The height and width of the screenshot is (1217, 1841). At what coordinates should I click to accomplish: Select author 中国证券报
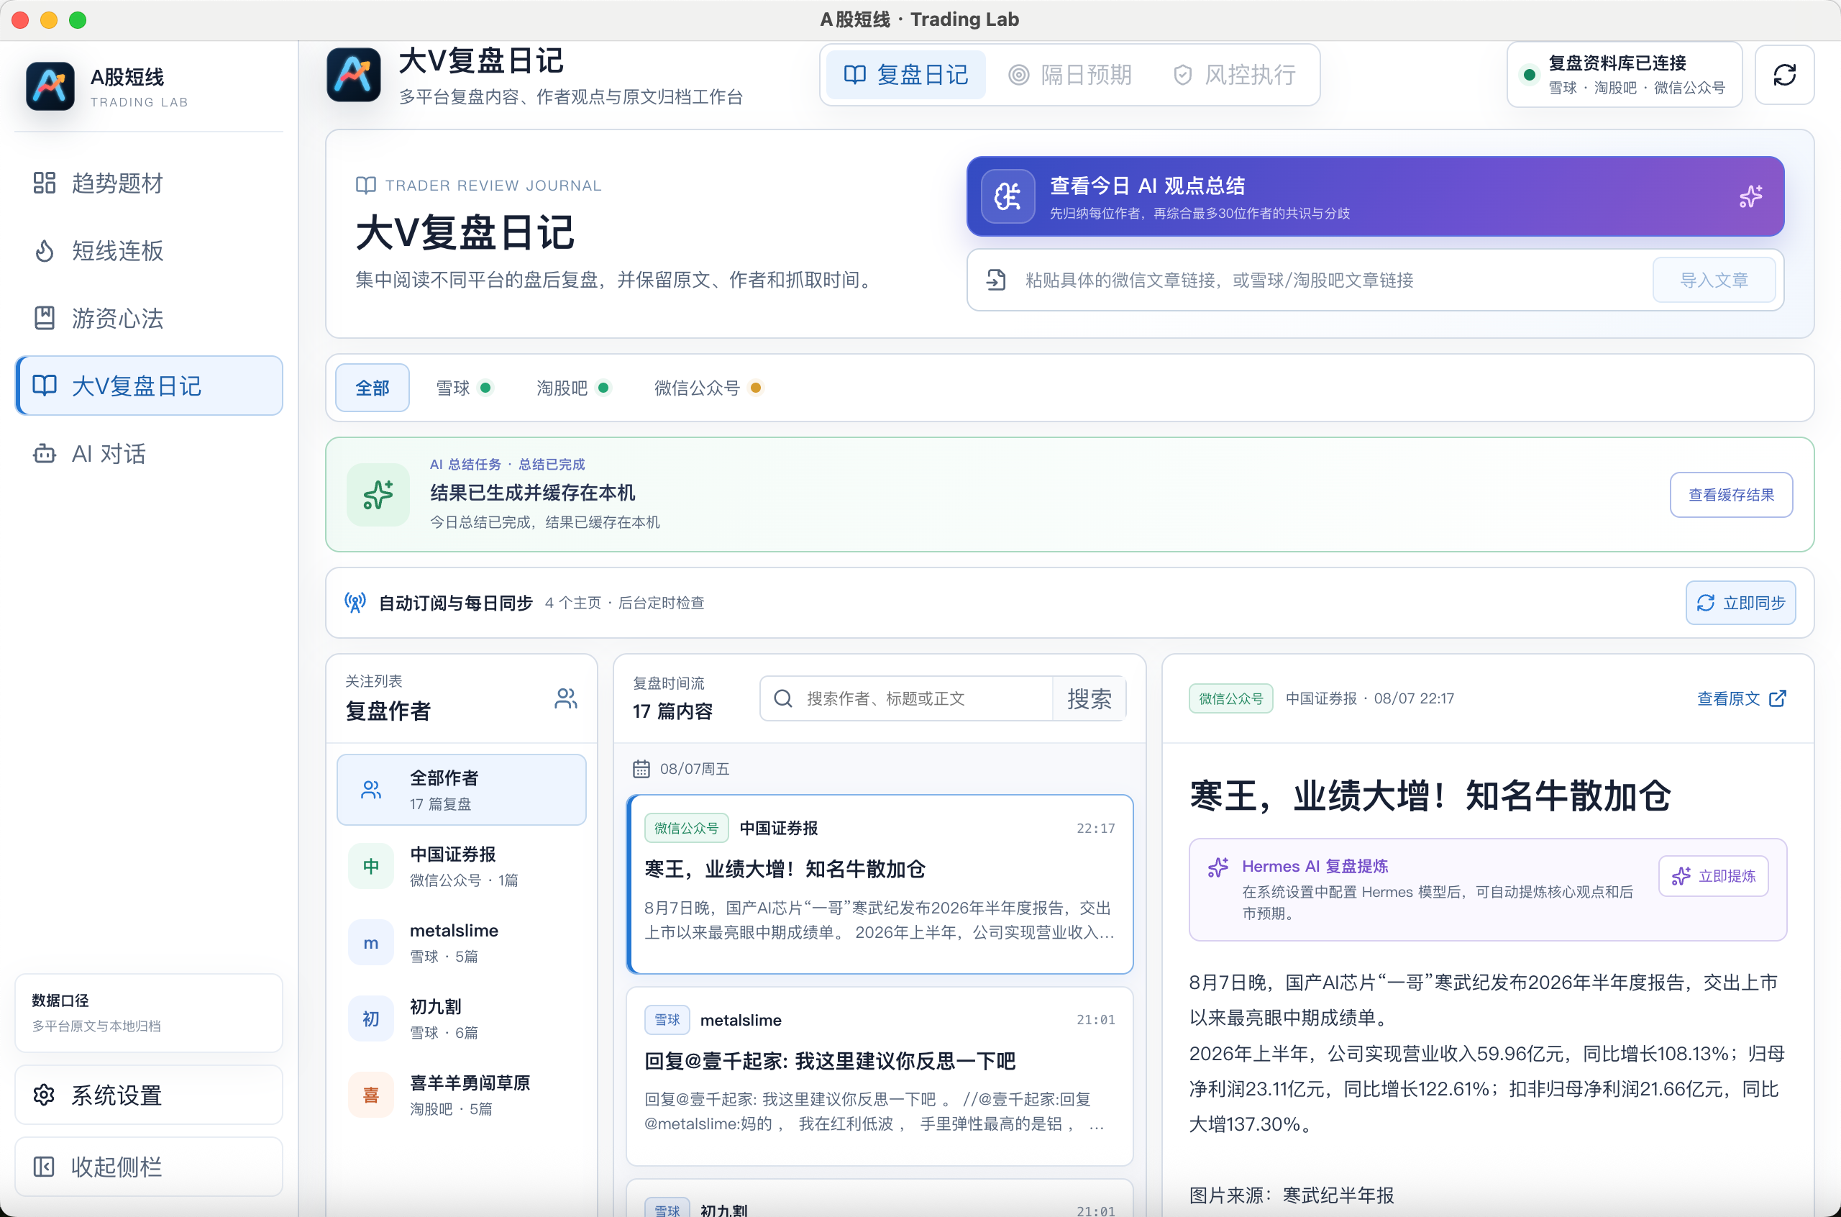[x=461, y=865]
